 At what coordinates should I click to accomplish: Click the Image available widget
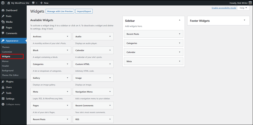pyautogui.click(x=93, y=78)
